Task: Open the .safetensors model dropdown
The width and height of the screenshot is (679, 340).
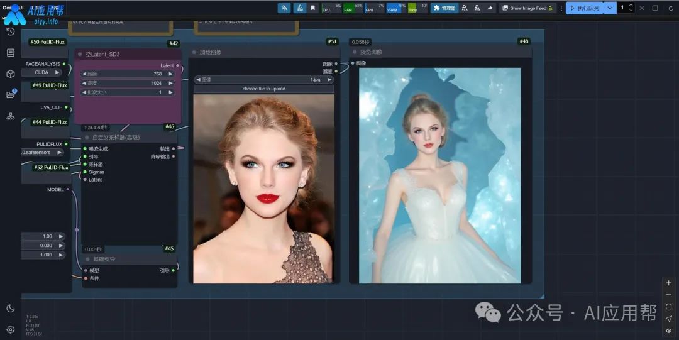Action: coord(43,153)
